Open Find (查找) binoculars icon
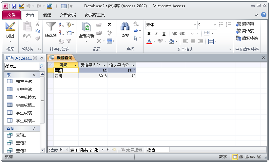The width and height of the screenshot is (270, 163). point(125,26)
